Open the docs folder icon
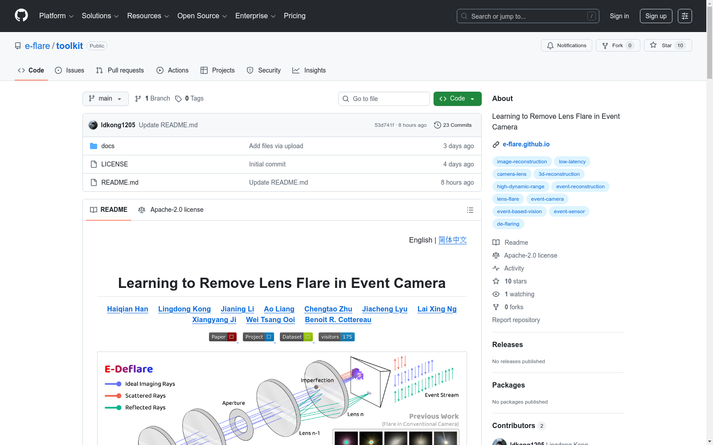The image size is (713, 445). (94, 146)
